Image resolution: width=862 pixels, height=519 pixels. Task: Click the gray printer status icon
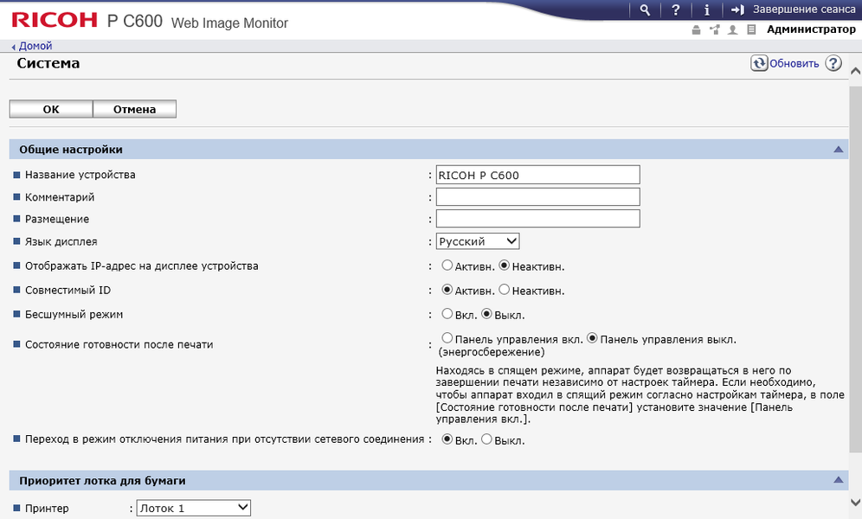tap(696, 29)
